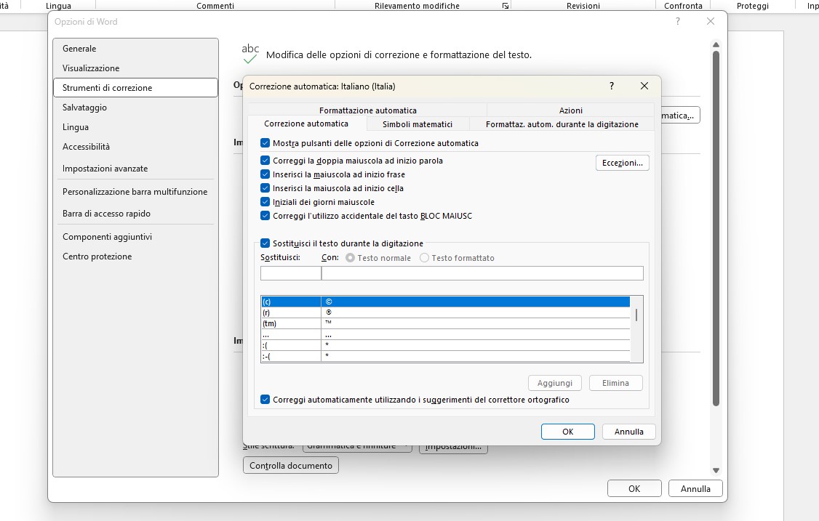Close the Correzione automatica dialog
This screenshot has width=819, height=521.
(644, 86)
